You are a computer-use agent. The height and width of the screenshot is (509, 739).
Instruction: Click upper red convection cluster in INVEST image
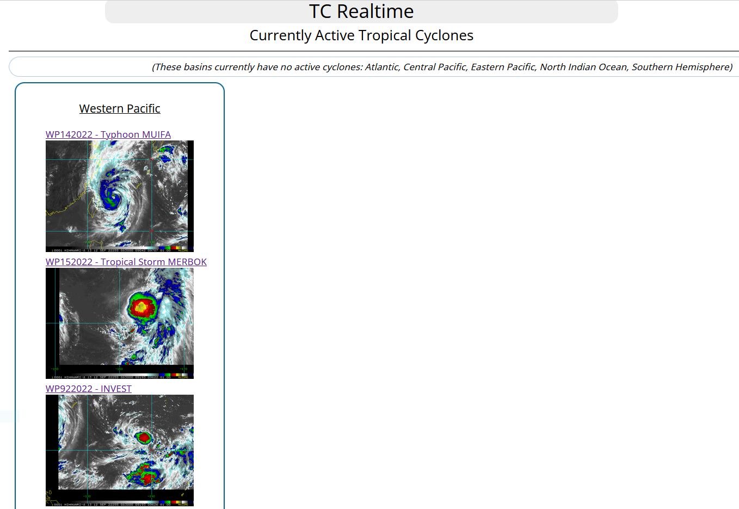144,437
